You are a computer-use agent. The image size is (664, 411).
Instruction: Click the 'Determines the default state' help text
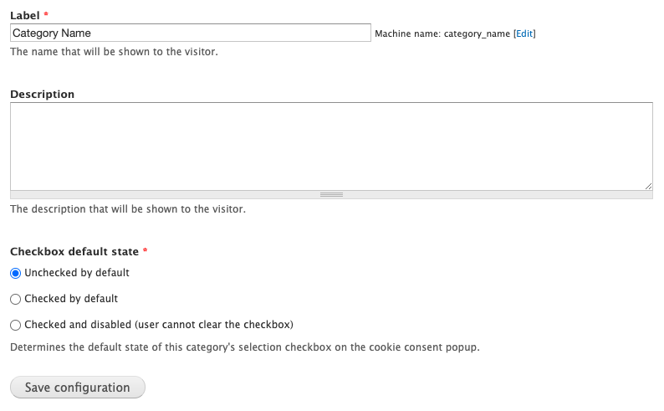[x=245, y=347]
